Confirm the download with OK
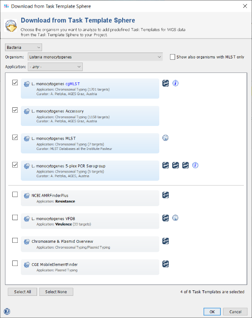This screenshot has width=252, height=318. tap(212, 312)
